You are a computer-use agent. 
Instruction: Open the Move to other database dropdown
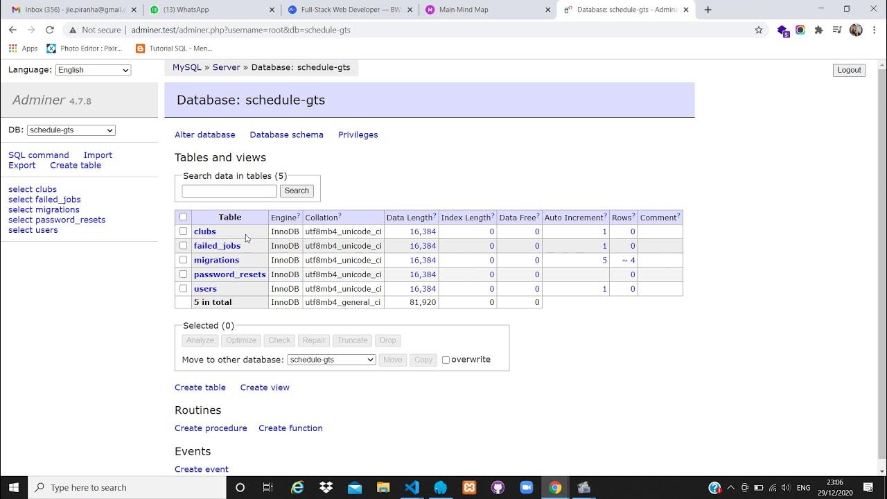[x=331, y=360]
